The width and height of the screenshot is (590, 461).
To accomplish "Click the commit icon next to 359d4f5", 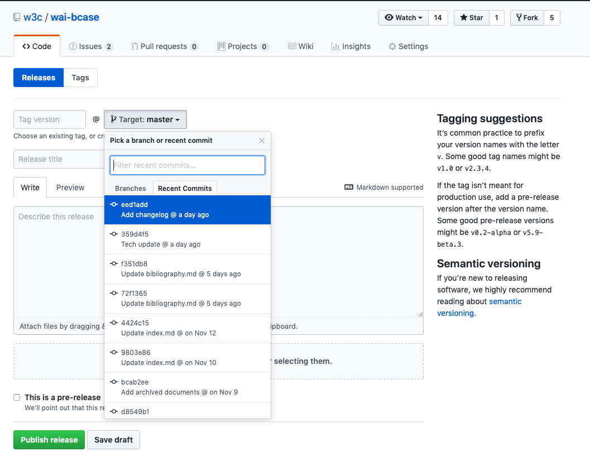I will (114, 234).
